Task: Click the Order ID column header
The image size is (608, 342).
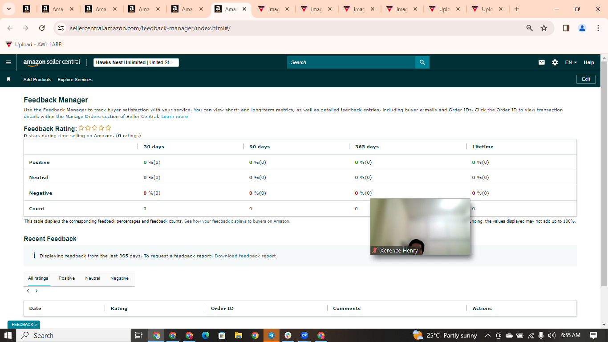Action: (222, 308)
